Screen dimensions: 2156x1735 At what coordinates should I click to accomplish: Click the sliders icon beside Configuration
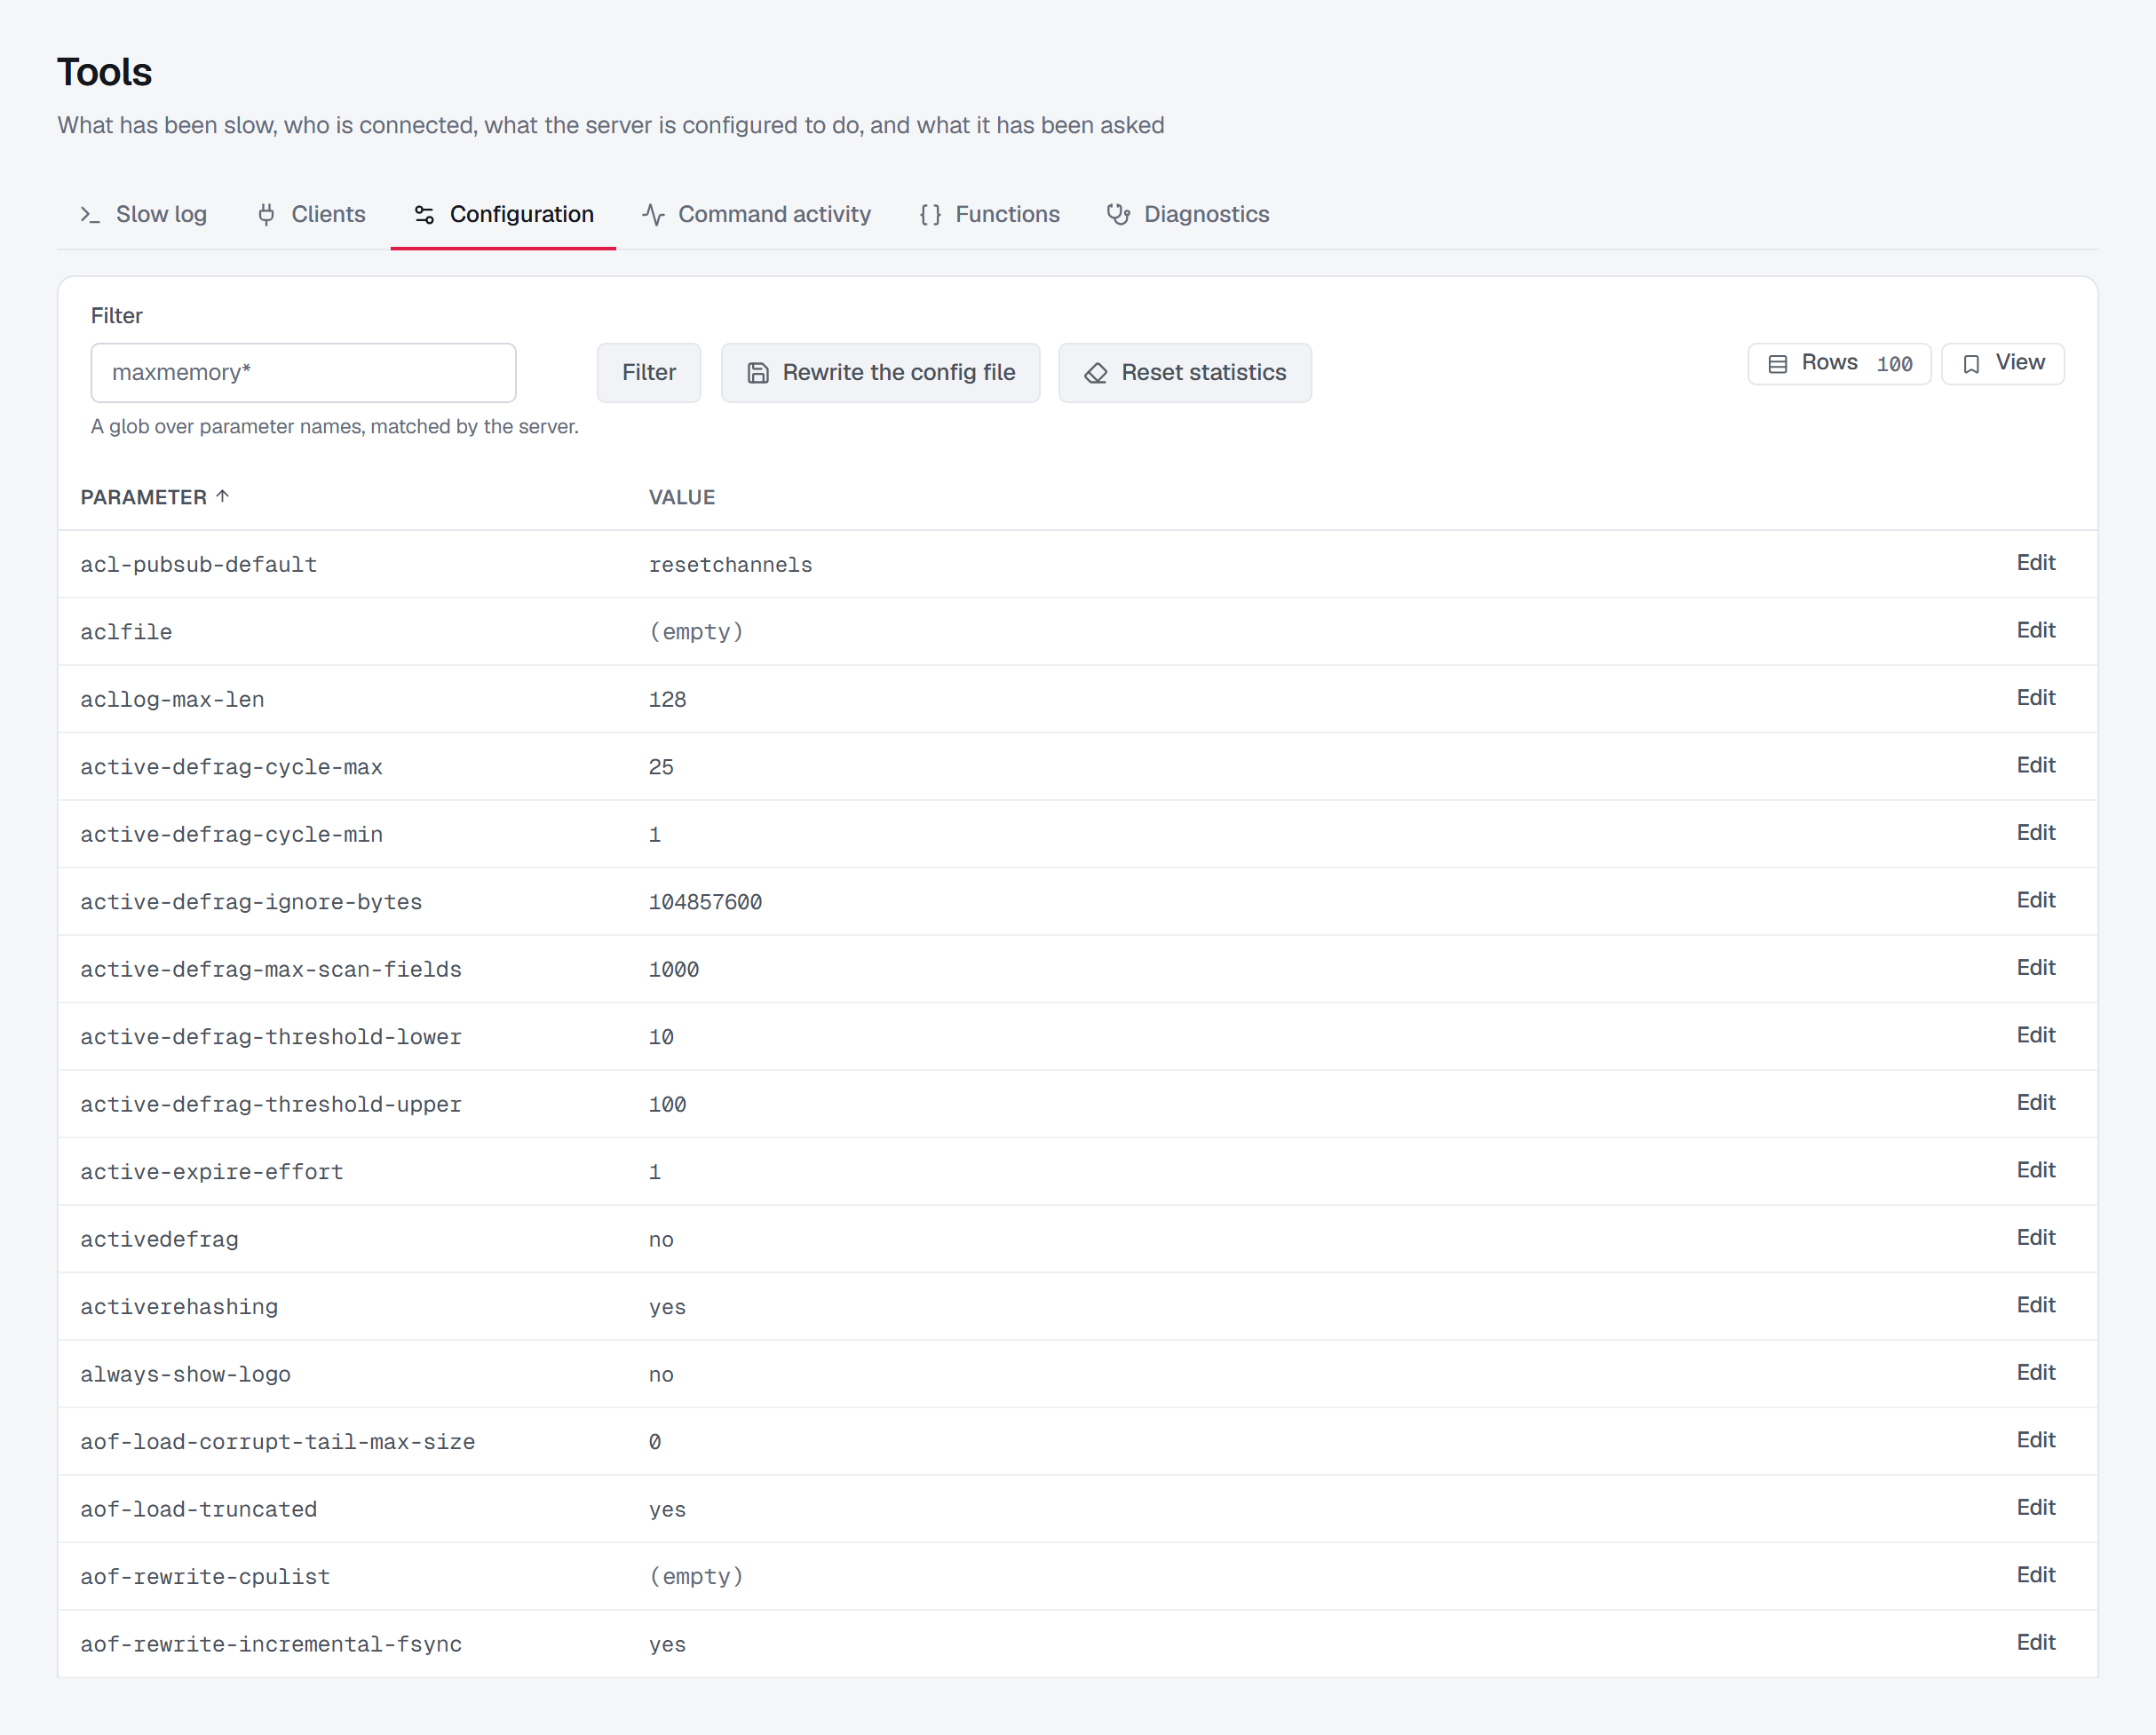[x=424, y=215]
